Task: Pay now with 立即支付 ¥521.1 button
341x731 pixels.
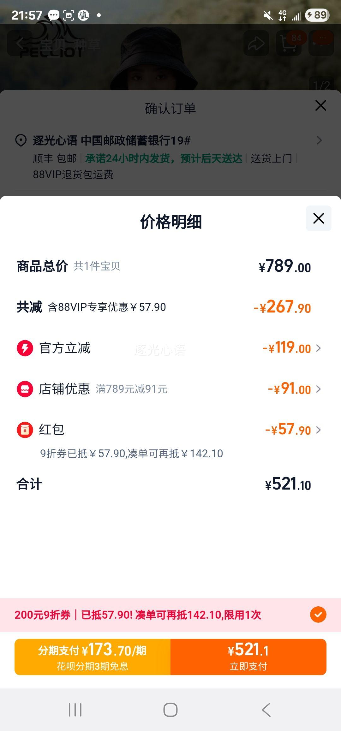Action: point(248,657)
